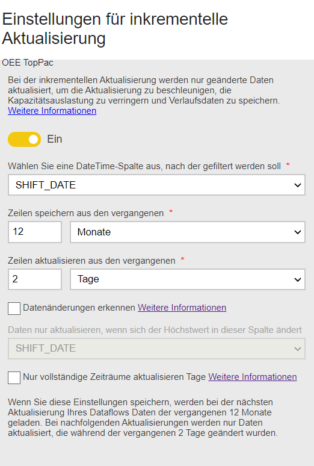Image resolution: width=314 pixels, height=466 pixels.
Task: Open the SHIFT_DATE DateTime column dropdown
Action: point(156,185)
